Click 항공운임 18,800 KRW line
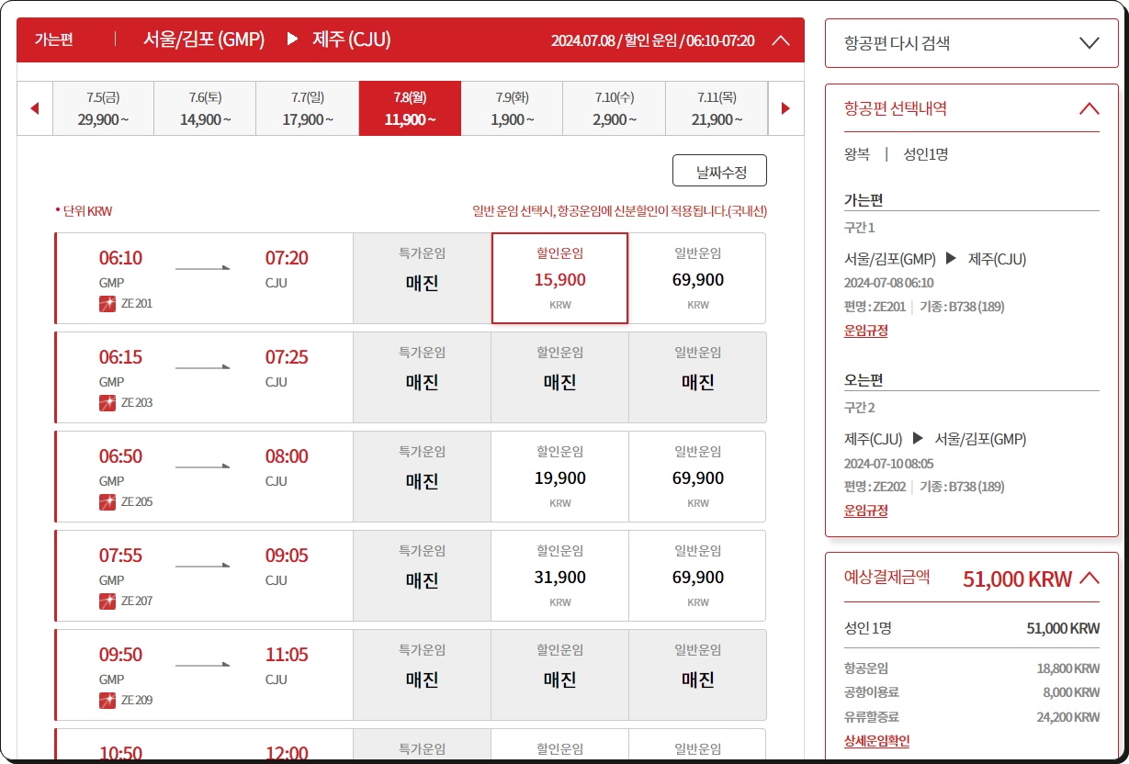The height and width of the screenshot is (764, 1129). click(x=972, y=668)
